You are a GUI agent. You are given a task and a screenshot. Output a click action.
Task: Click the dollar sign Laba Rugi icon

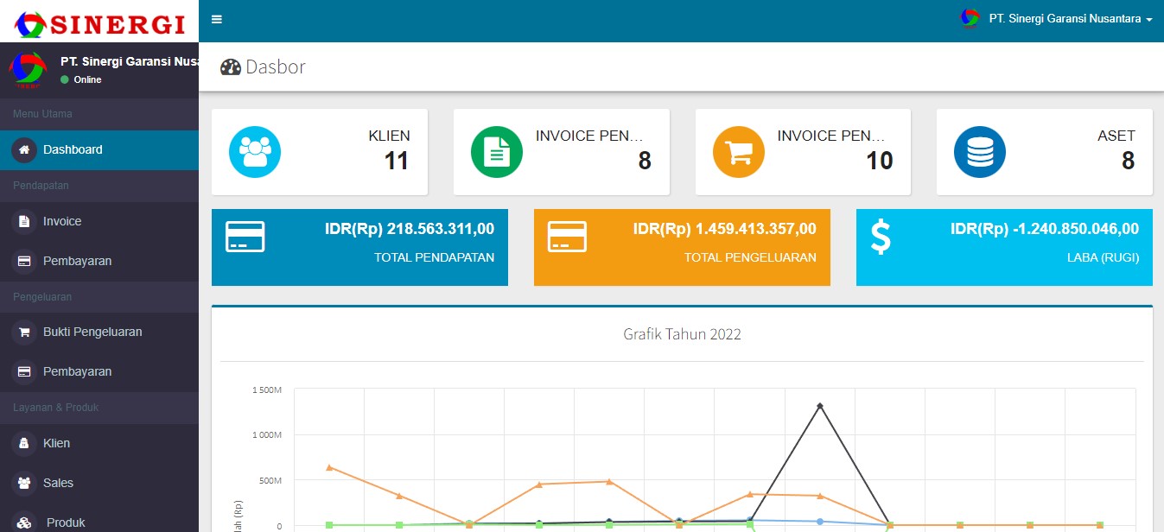[881, 237]
